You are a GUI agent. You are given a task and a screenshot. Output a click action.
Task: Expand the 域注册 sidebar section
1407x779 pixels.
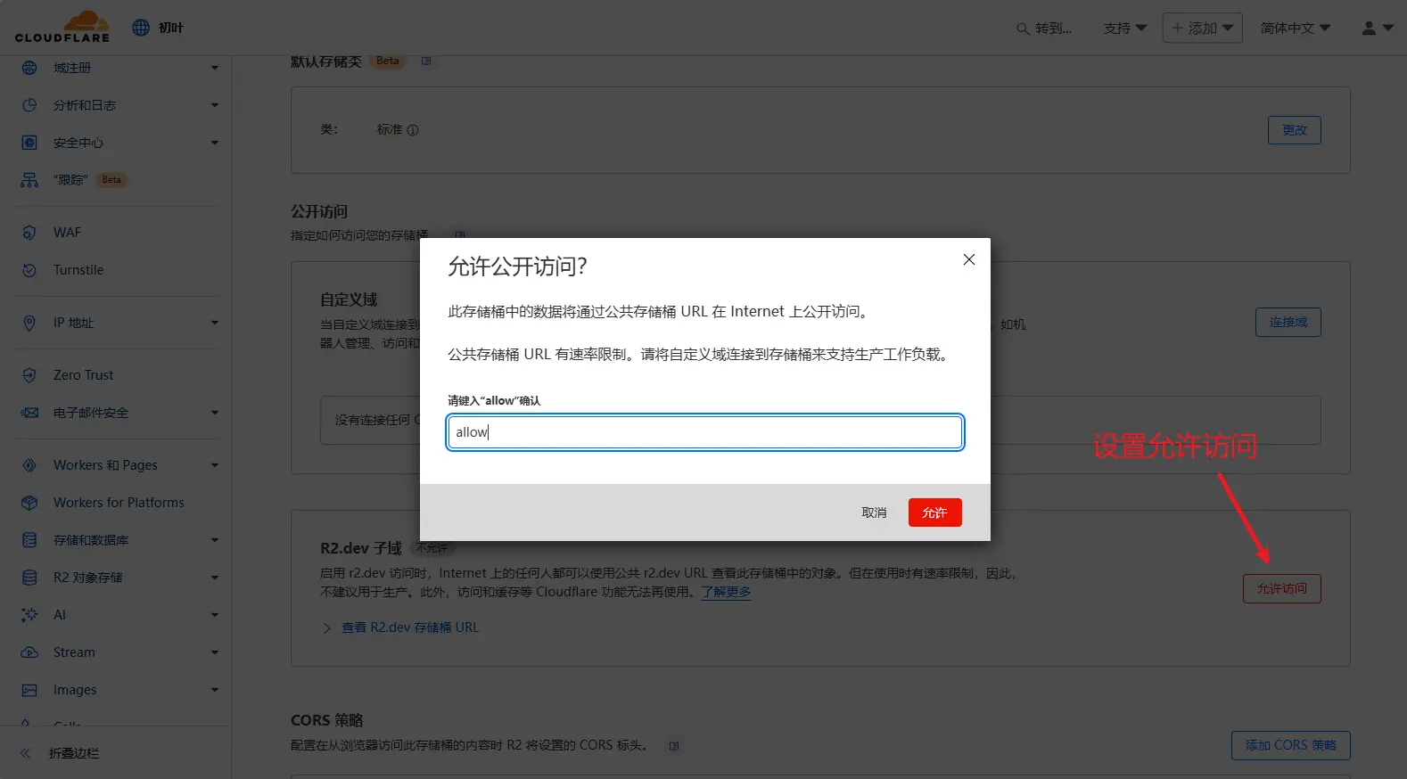tap(215, 68)
